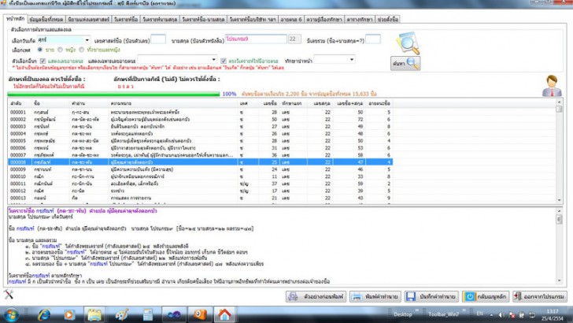Click the พิมพ์คำทำนาย print button
The height and width of the screenshot is (323, 573).
click(375, 296)
